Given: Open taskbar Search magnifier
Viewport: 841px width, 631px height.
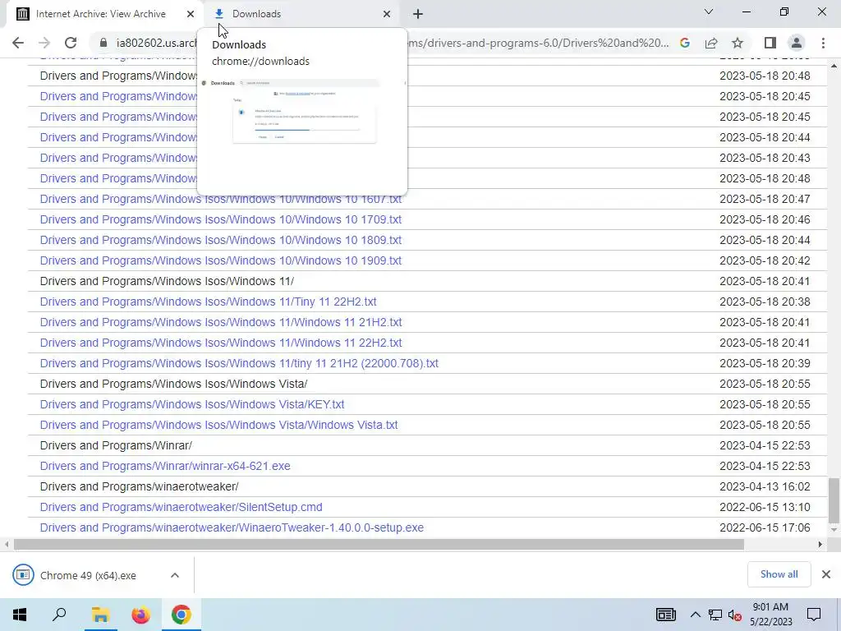Looking at the screenshot, I should [59, 615].
